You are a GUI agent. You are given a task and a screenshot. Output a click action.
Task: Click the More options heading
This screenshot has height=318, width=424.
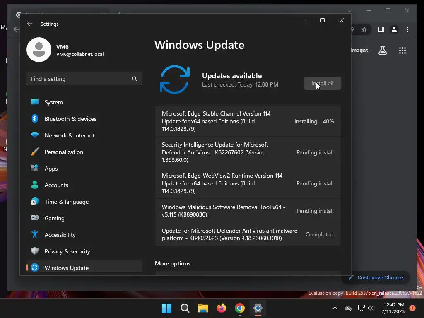(173, 263)
